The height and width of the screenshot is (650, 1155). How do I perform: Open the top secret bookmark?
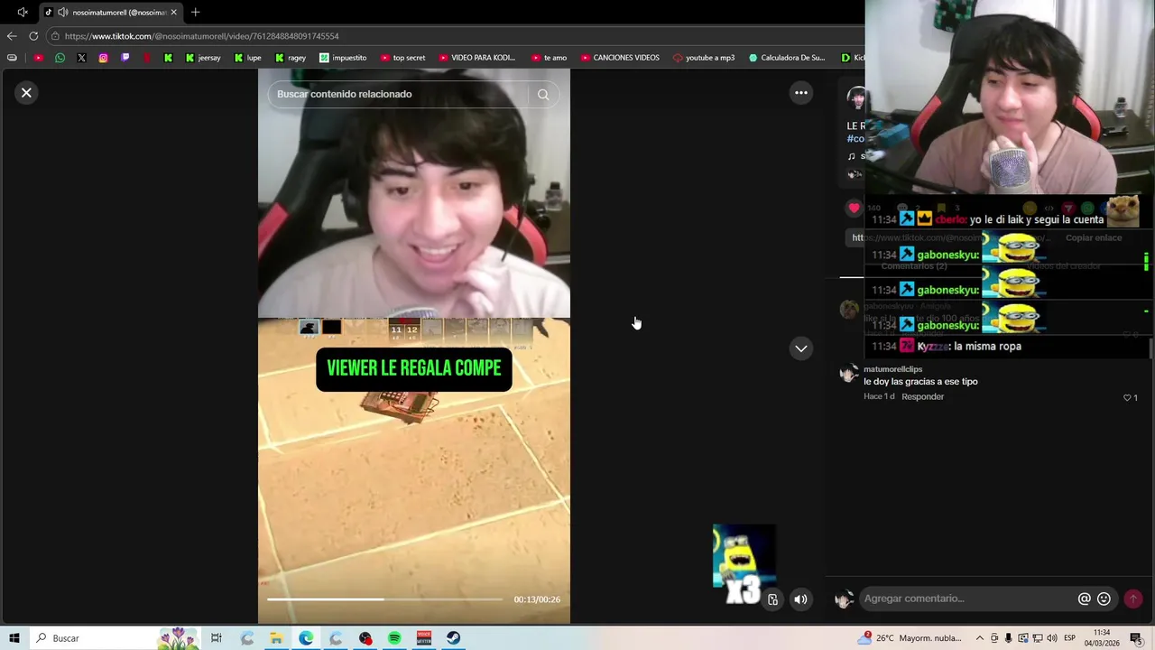coord(402,58)
